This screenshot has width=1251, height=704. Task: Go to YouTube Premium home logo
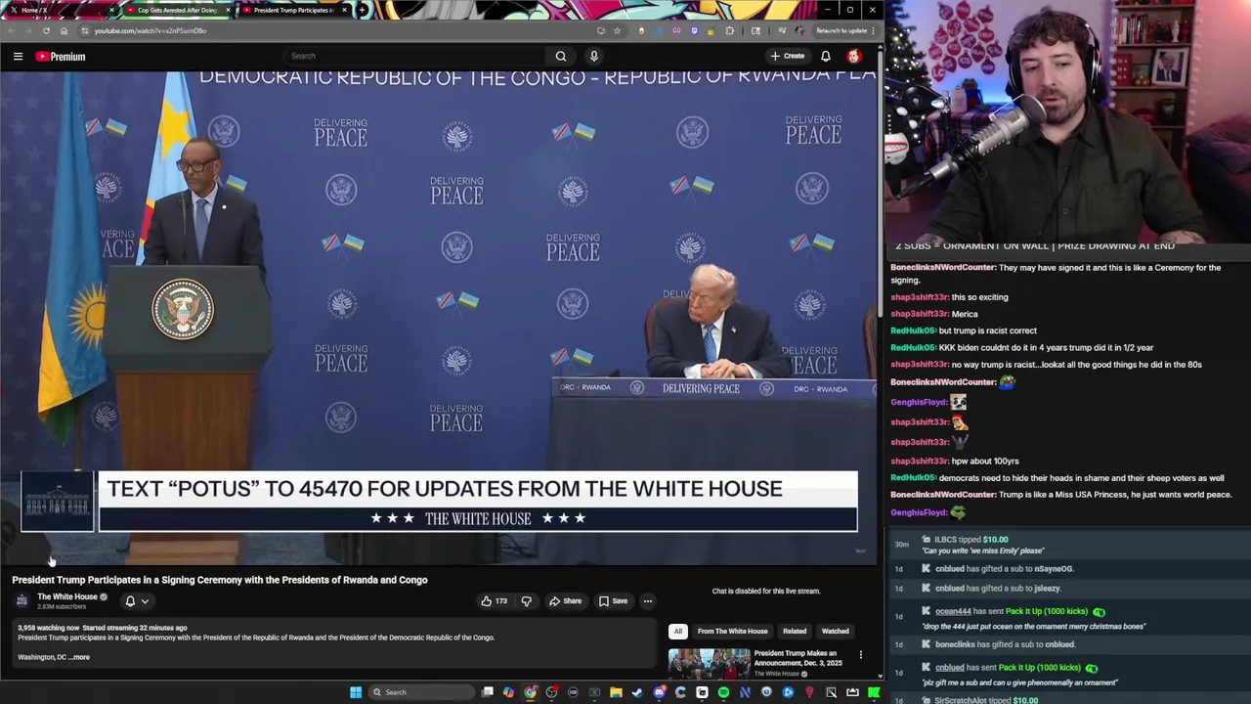click(x=61, y=57)
